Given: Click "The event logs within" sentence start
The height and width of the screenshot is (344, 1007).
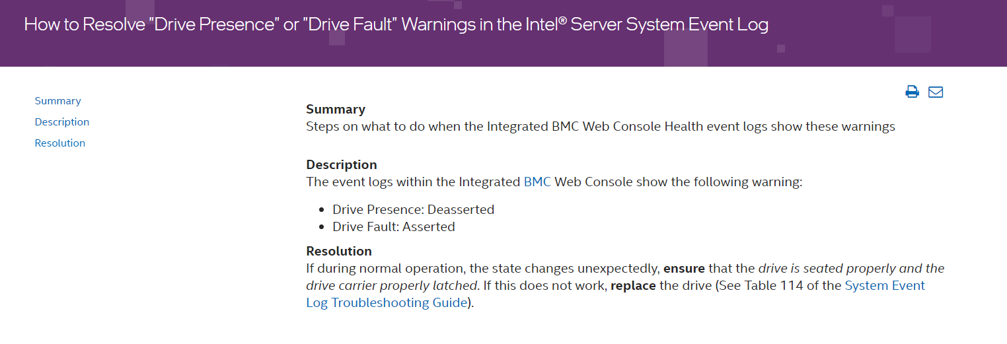Looking at the screenshot, I should coord(370,182).
